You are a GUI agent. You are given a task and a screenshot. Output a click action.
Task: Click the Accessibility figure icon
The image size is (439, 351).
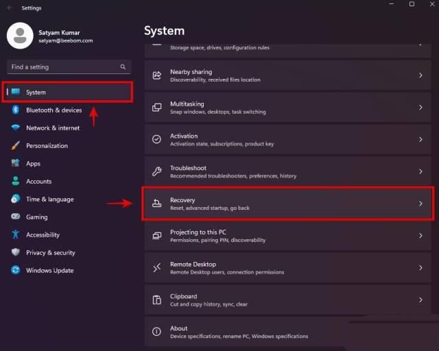(15, 234)
